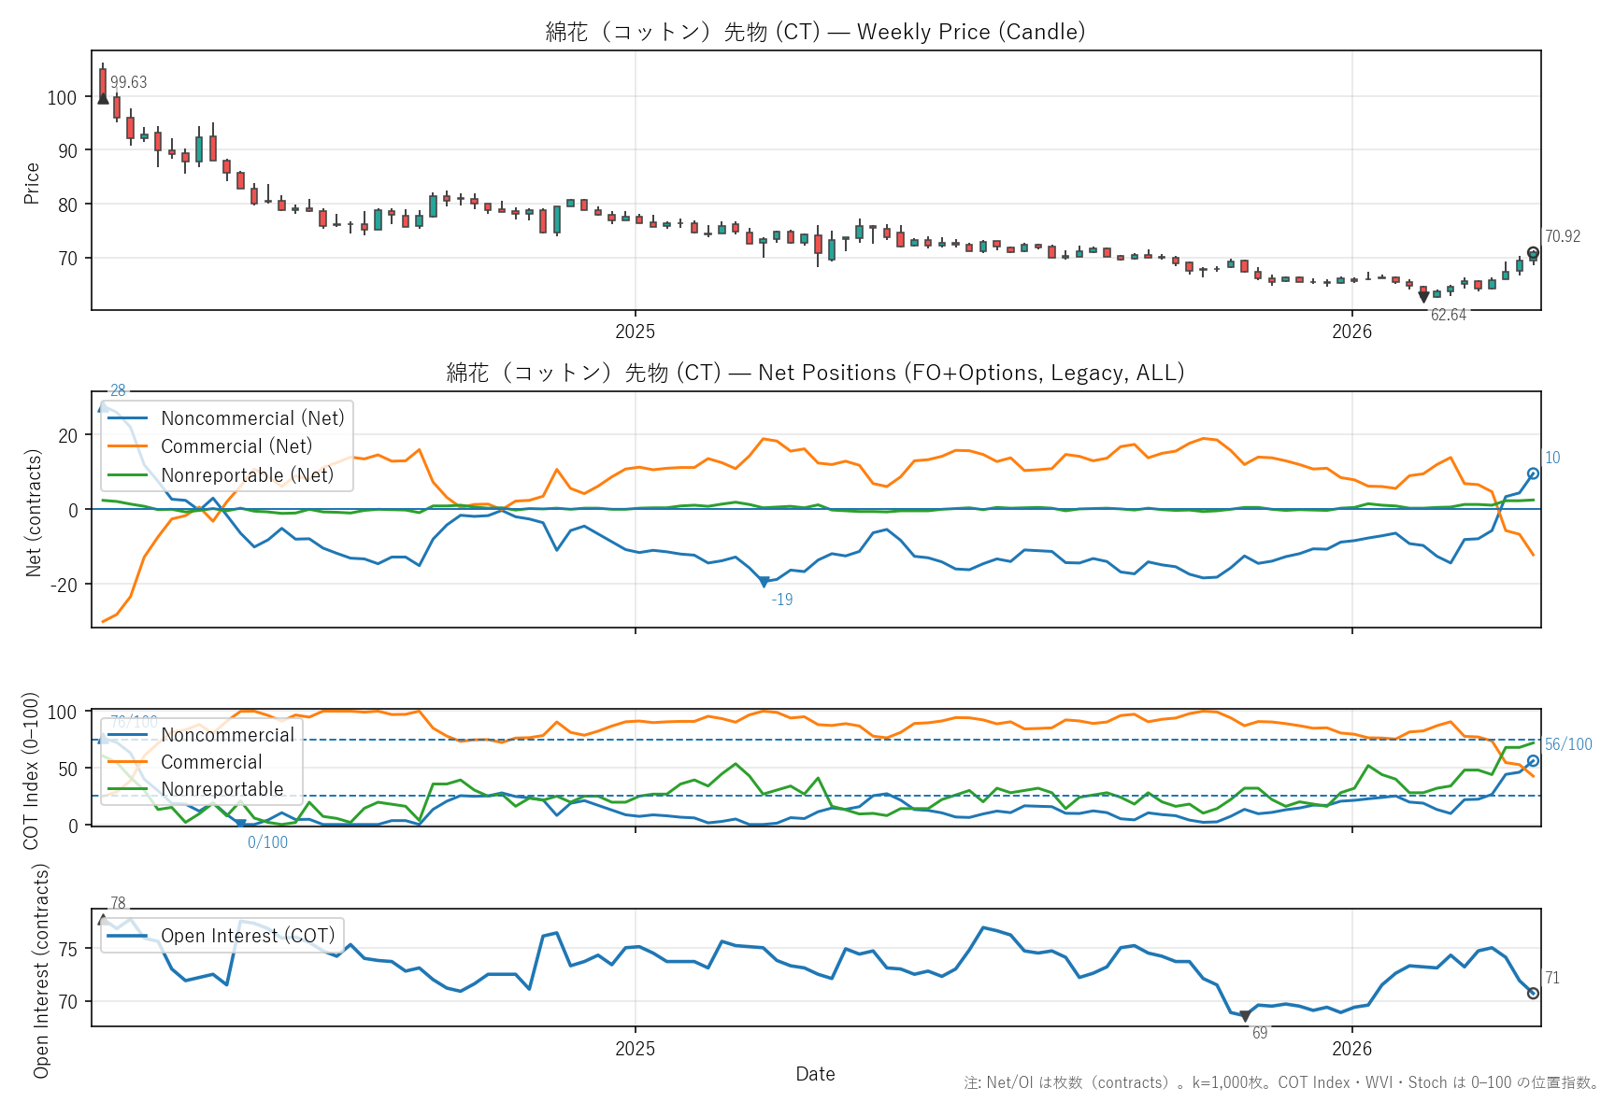1615x1102 pixels.
Task: Click the Open Interest low marker at 69
Action: coord(1245,1016)
